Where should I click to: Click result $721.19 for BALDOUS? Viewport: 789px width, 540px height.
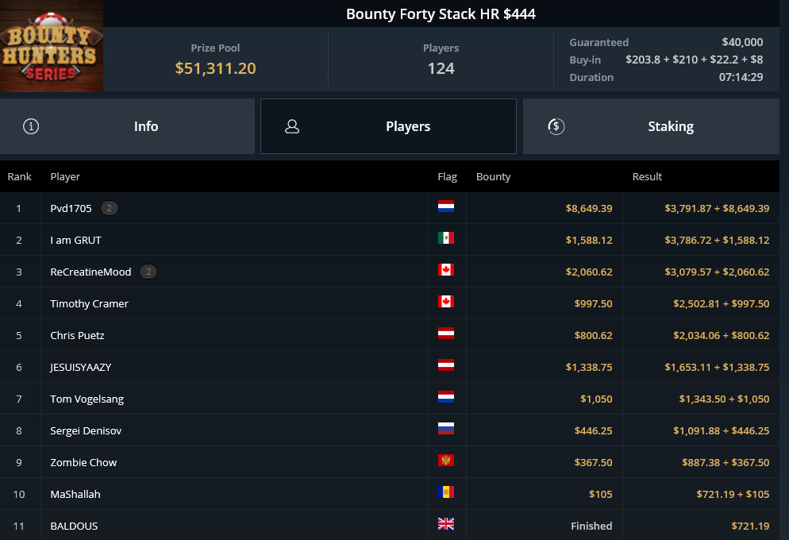pos(750,526)
